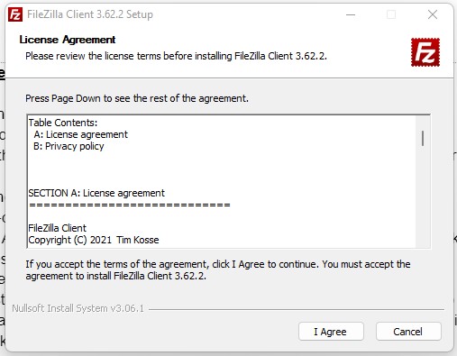Cancel the FileZilla setup
The width and height of the screenshot is (457, 356).
[x=408, y=332]
